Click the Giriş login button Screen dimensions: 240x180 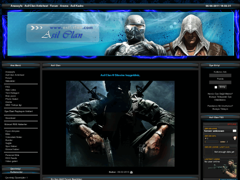[x=222, y=87]
